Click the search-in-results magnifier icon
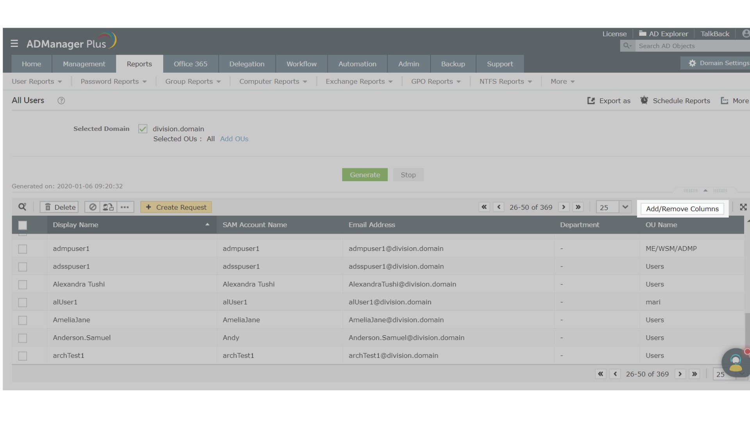This screenshot has height=422, width=750. [x=22, y=207]
